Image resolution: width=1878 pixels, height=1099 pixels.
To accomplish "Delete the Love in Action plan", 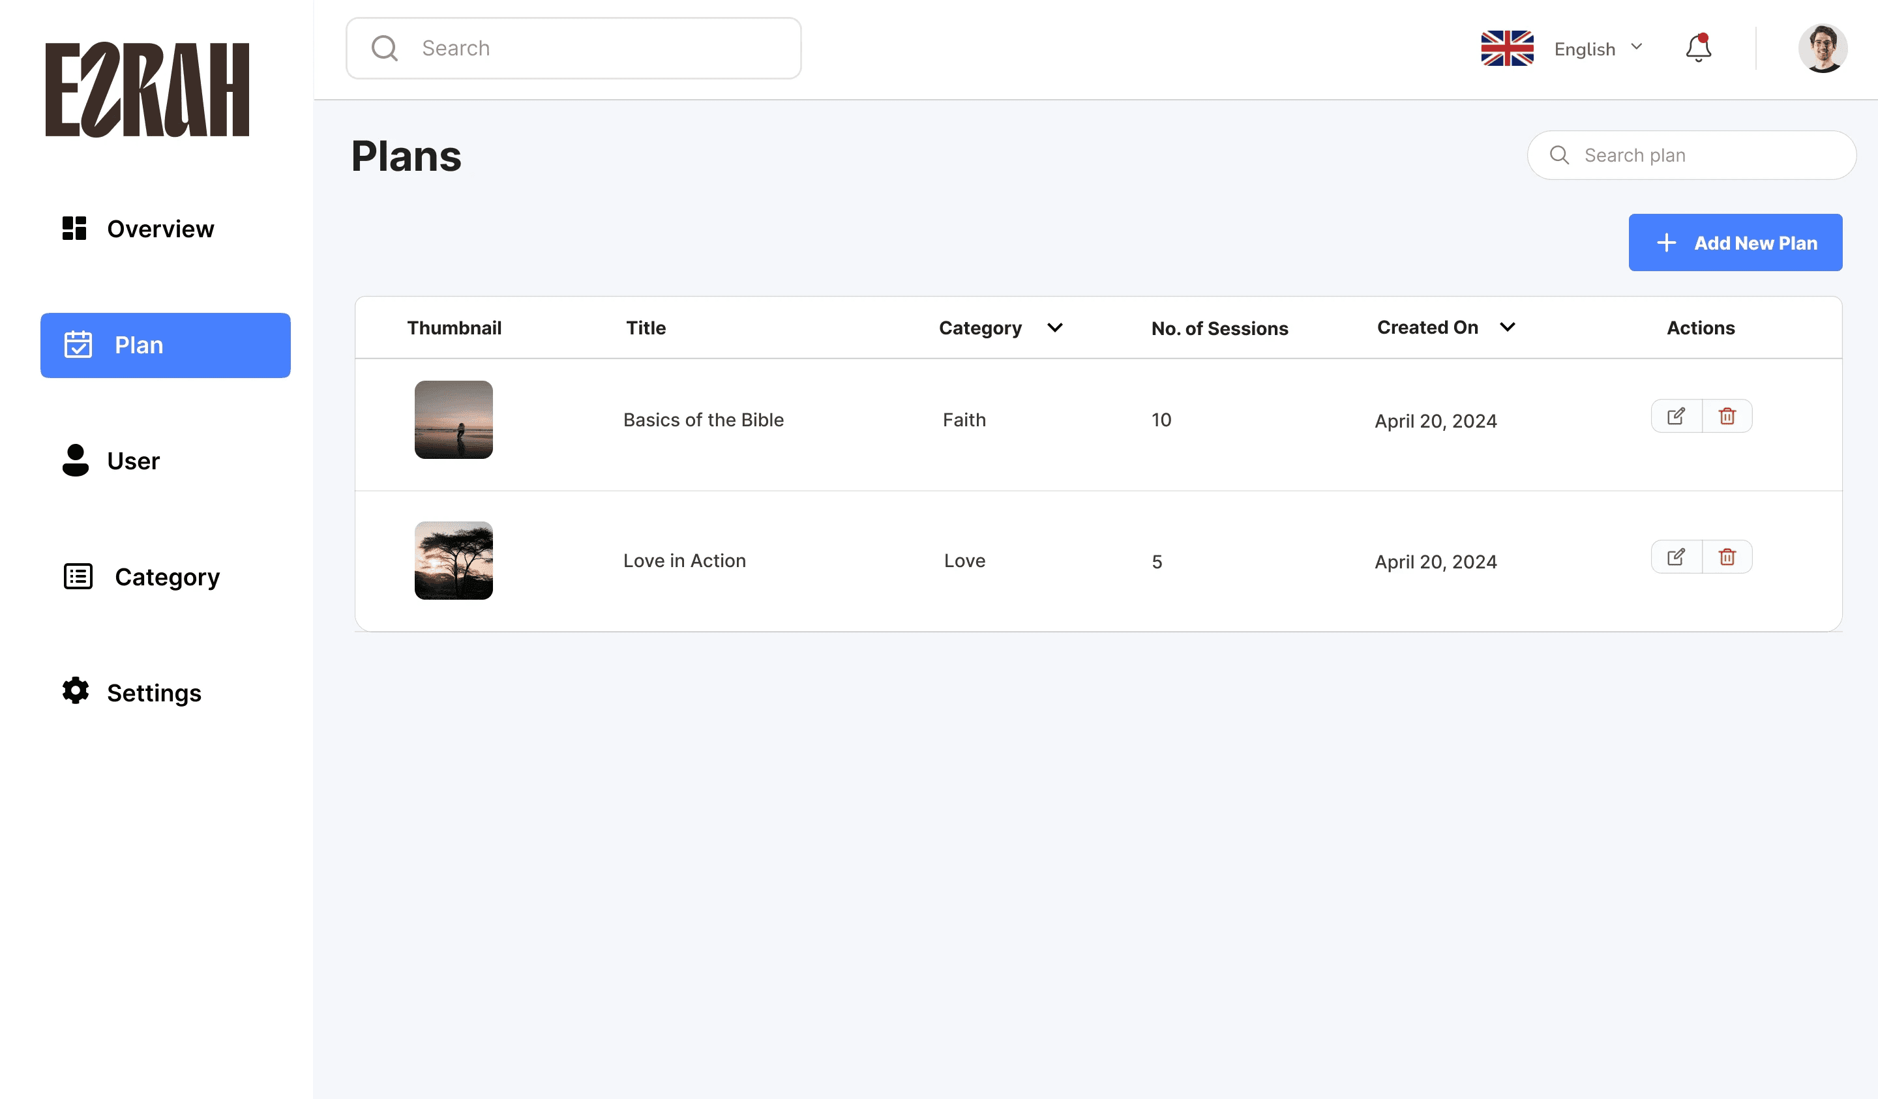I will (1727, 557).
